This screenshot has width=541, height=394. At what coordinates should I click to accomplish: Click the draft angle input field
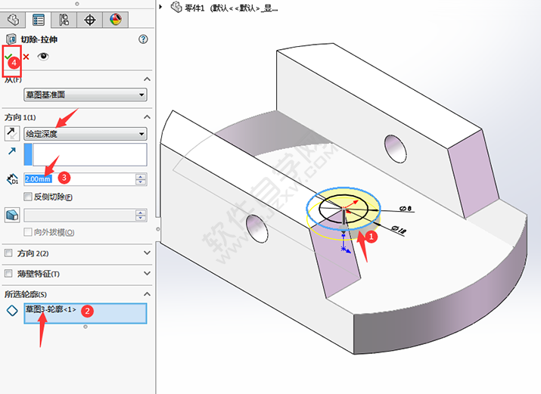pos(79,216)
